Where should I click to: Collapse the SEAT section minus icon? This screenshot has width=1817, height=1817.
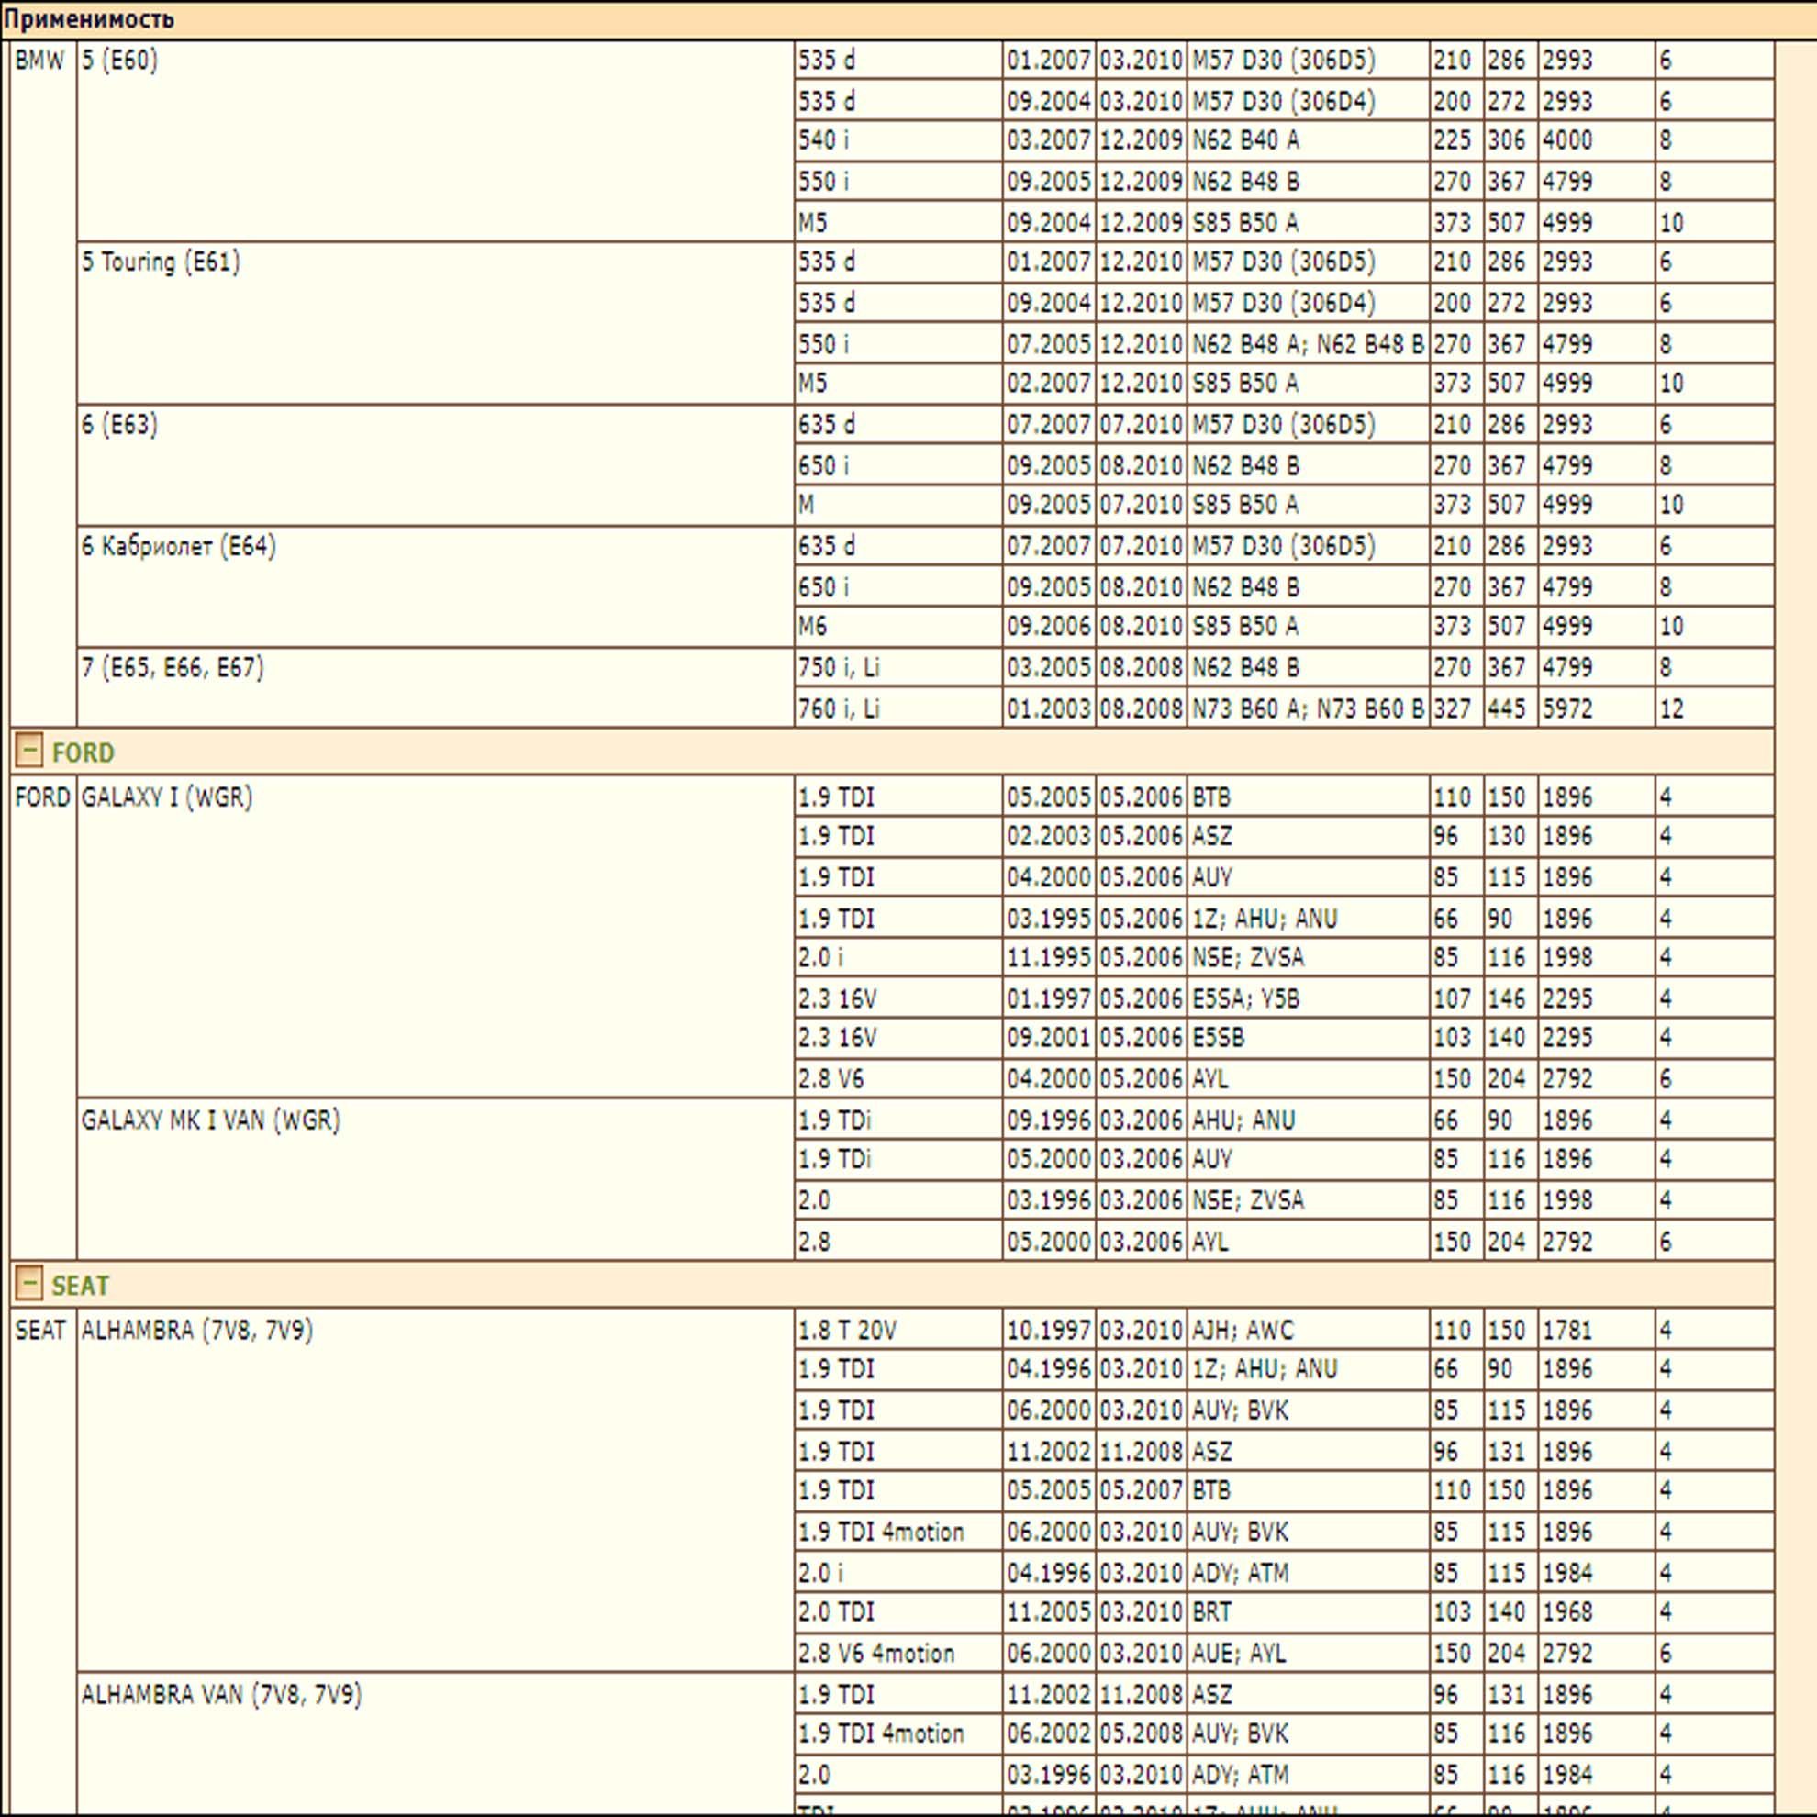(29, 1283)
